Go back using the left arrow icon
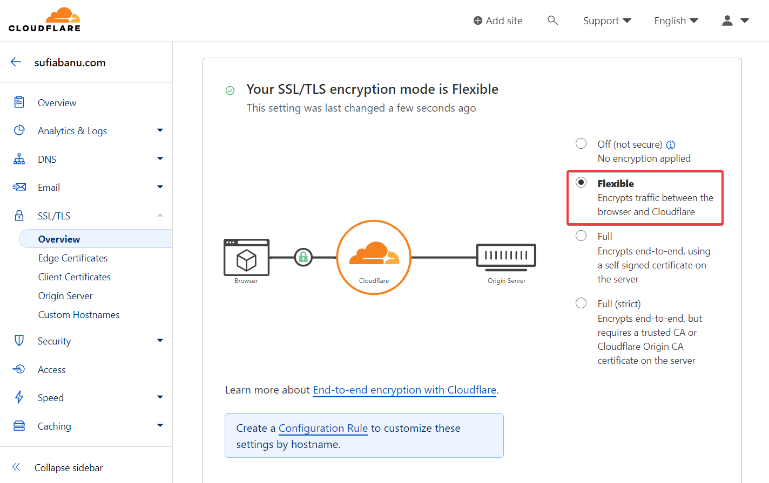 (16, 62)
